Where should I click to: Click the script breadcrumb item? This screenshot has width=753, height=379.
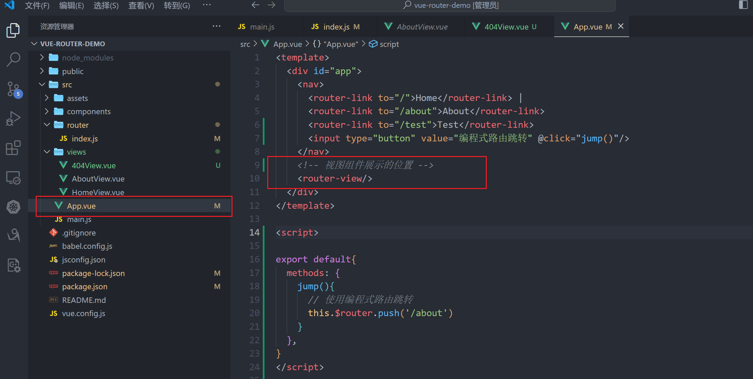coord(389,44)
